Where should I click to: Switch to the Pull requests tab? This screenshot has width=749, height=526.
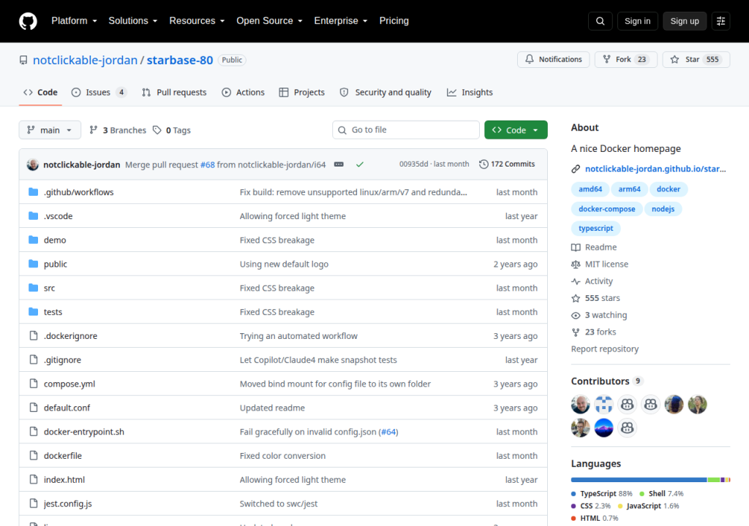point(174,93)
